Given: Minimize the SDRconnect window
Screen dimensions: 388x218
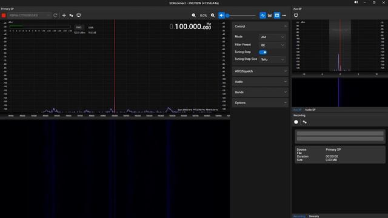Looking at the screenshot, I should pos(365,2).
